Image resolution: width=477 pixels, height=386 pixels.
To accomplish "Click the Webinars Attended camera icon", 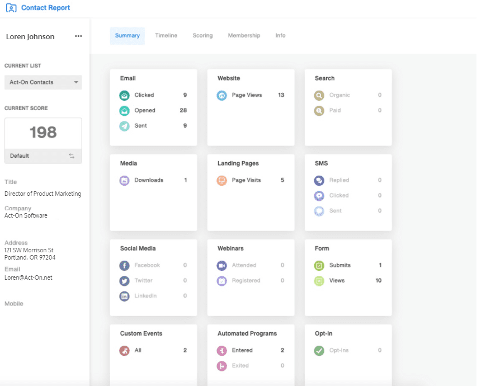I will tap(221, 265).
